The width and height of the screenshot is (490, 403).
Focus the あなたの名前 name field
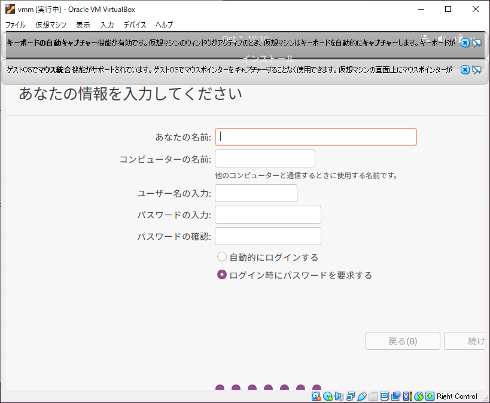316,137
